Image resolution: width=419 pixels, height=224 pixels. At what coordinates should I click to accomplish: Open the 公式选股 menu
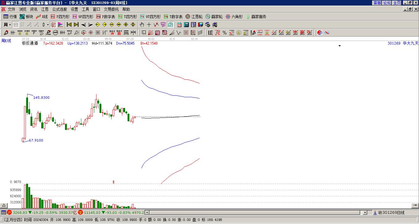tap(59, 10)
